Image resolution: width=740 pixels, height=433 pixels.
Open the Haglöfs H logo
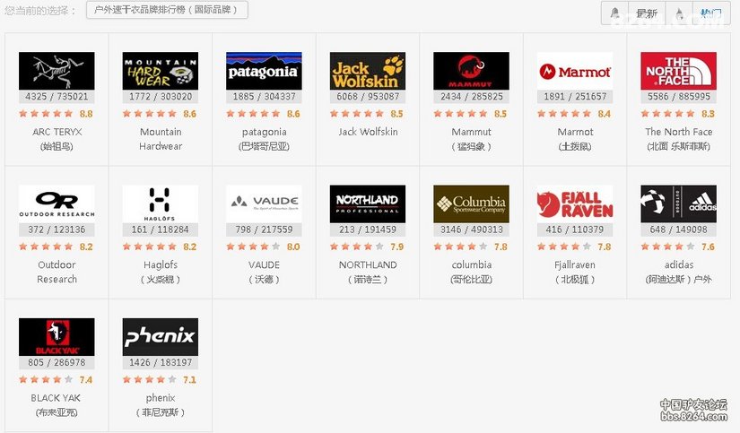click(x=161, y=204)
